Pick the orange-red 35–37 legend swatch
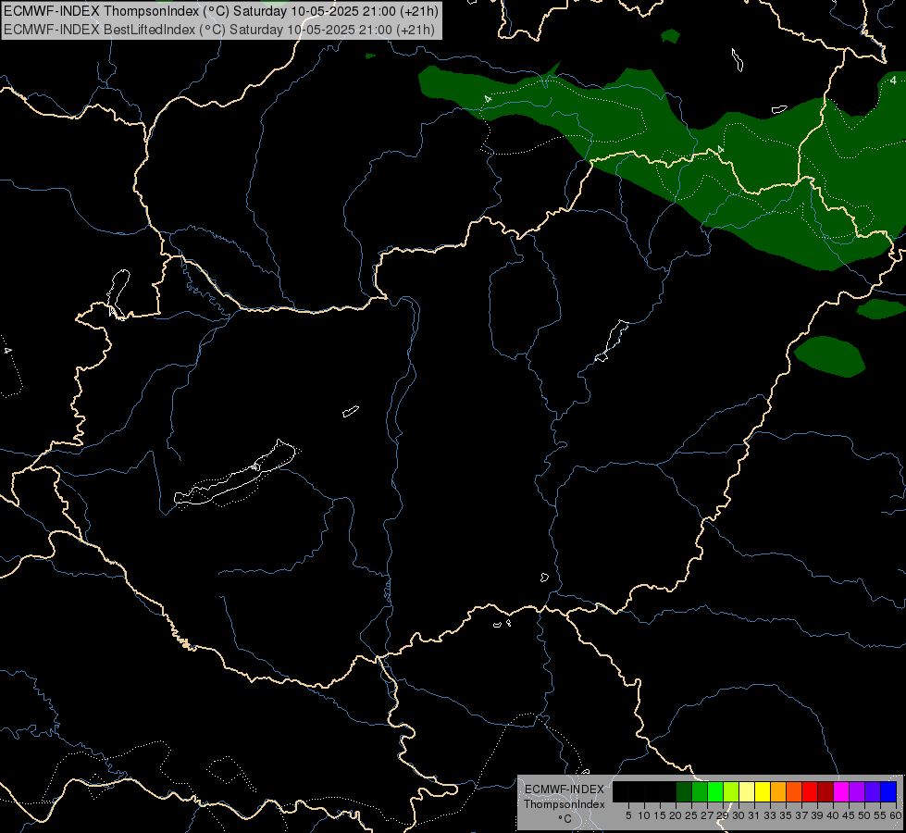Image resolution: width=906 pixels, height=833 pixels. click(x=794, y=791)
